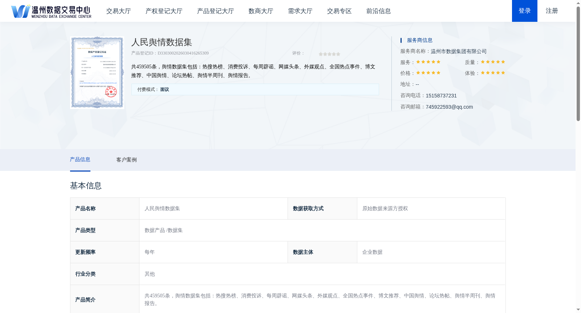Click the scrollbar down arrow

point(578,310)
